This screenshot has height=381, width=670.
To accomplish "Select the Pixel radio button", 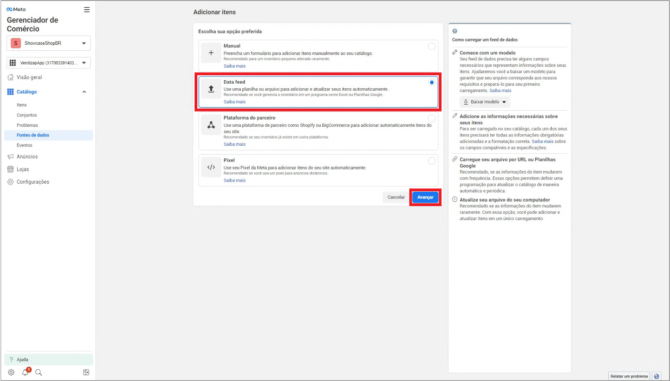I will [x=431, y=161].
